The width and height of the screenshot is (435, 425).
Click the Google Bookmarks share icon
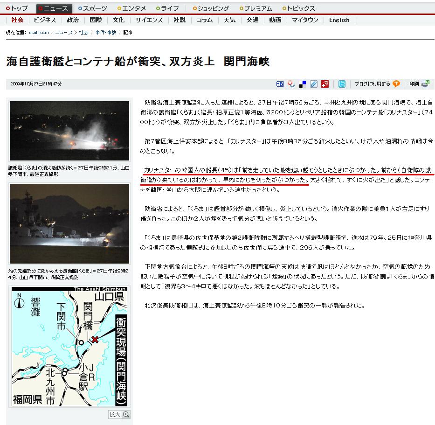[x=291, y=84]
